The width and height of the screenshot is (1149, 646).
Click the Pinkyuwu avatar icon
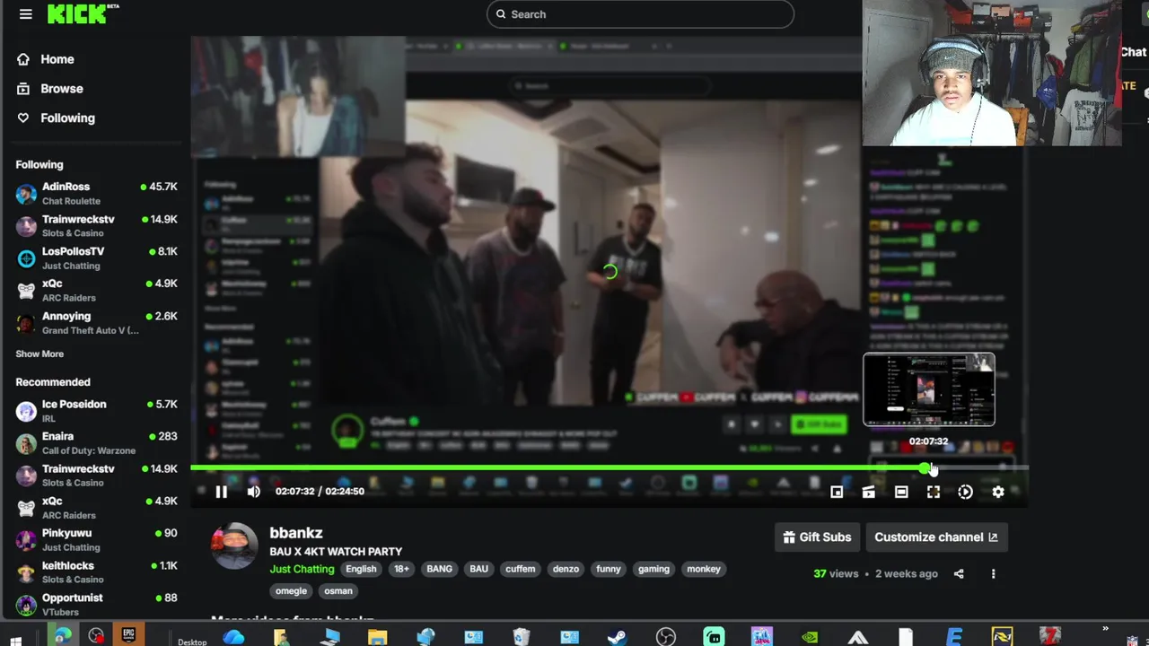pos(26,540)
